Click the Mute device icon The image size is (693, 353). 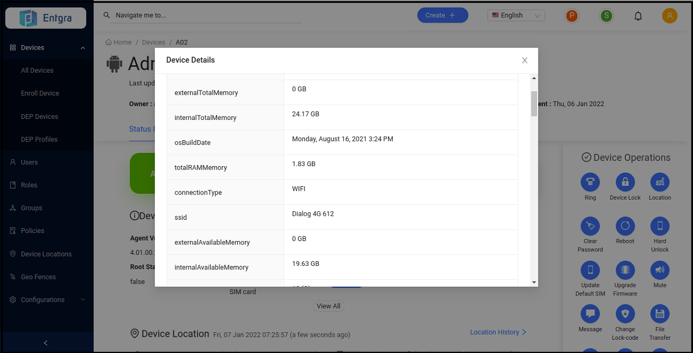pyautogui.click(x=660, y=270)
